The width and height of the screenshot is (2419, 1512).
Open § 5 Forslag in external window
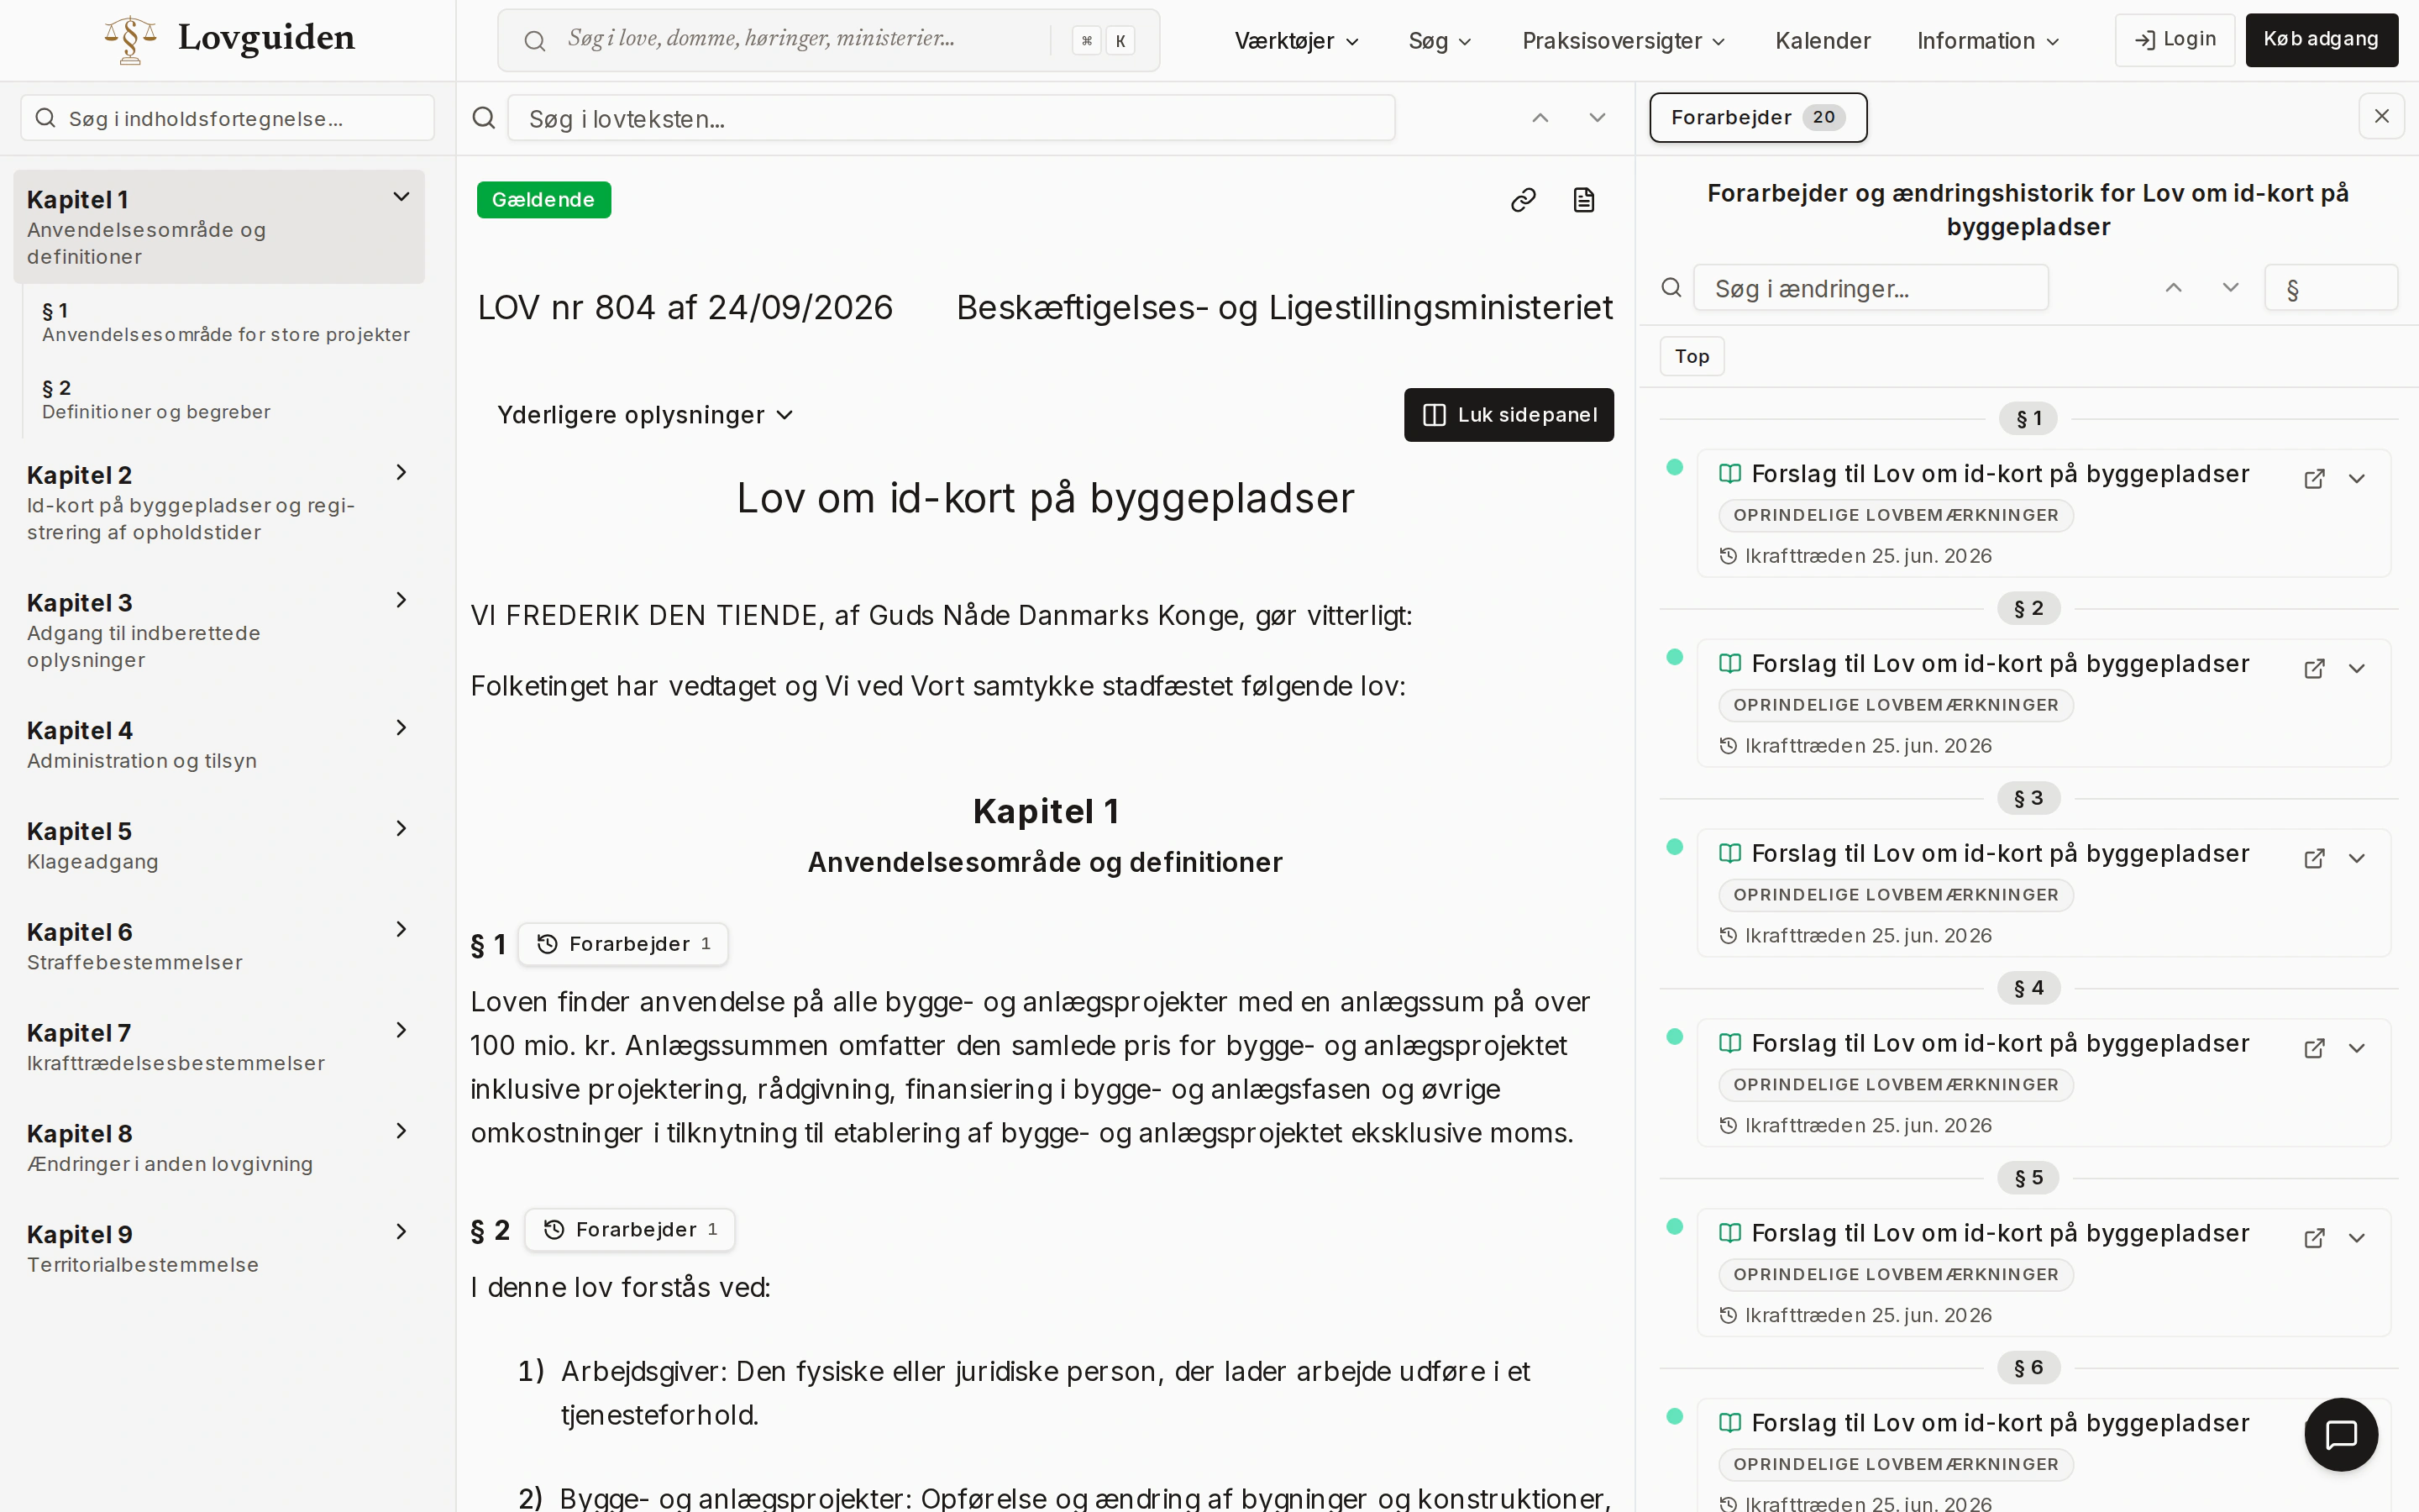2314,1239
